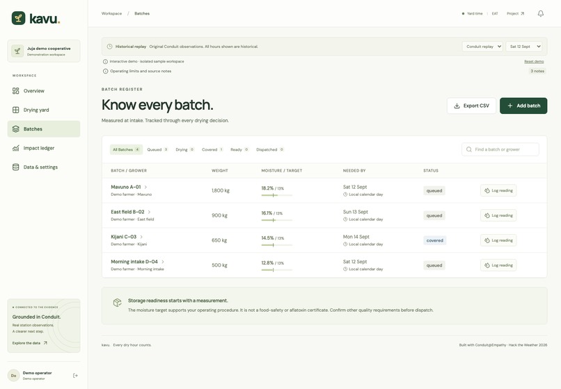Click the Project link in header
The image size is (561, 389).
(x=516, y=14)
